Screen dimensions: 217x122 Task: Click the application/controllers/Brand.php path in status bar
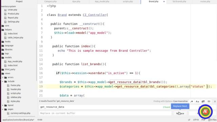18,120
